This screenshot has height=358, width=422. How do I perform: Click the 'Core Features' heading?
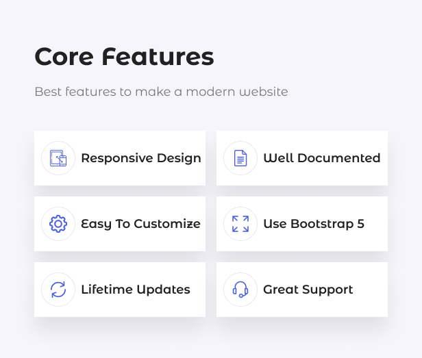[x=124, y=57]
